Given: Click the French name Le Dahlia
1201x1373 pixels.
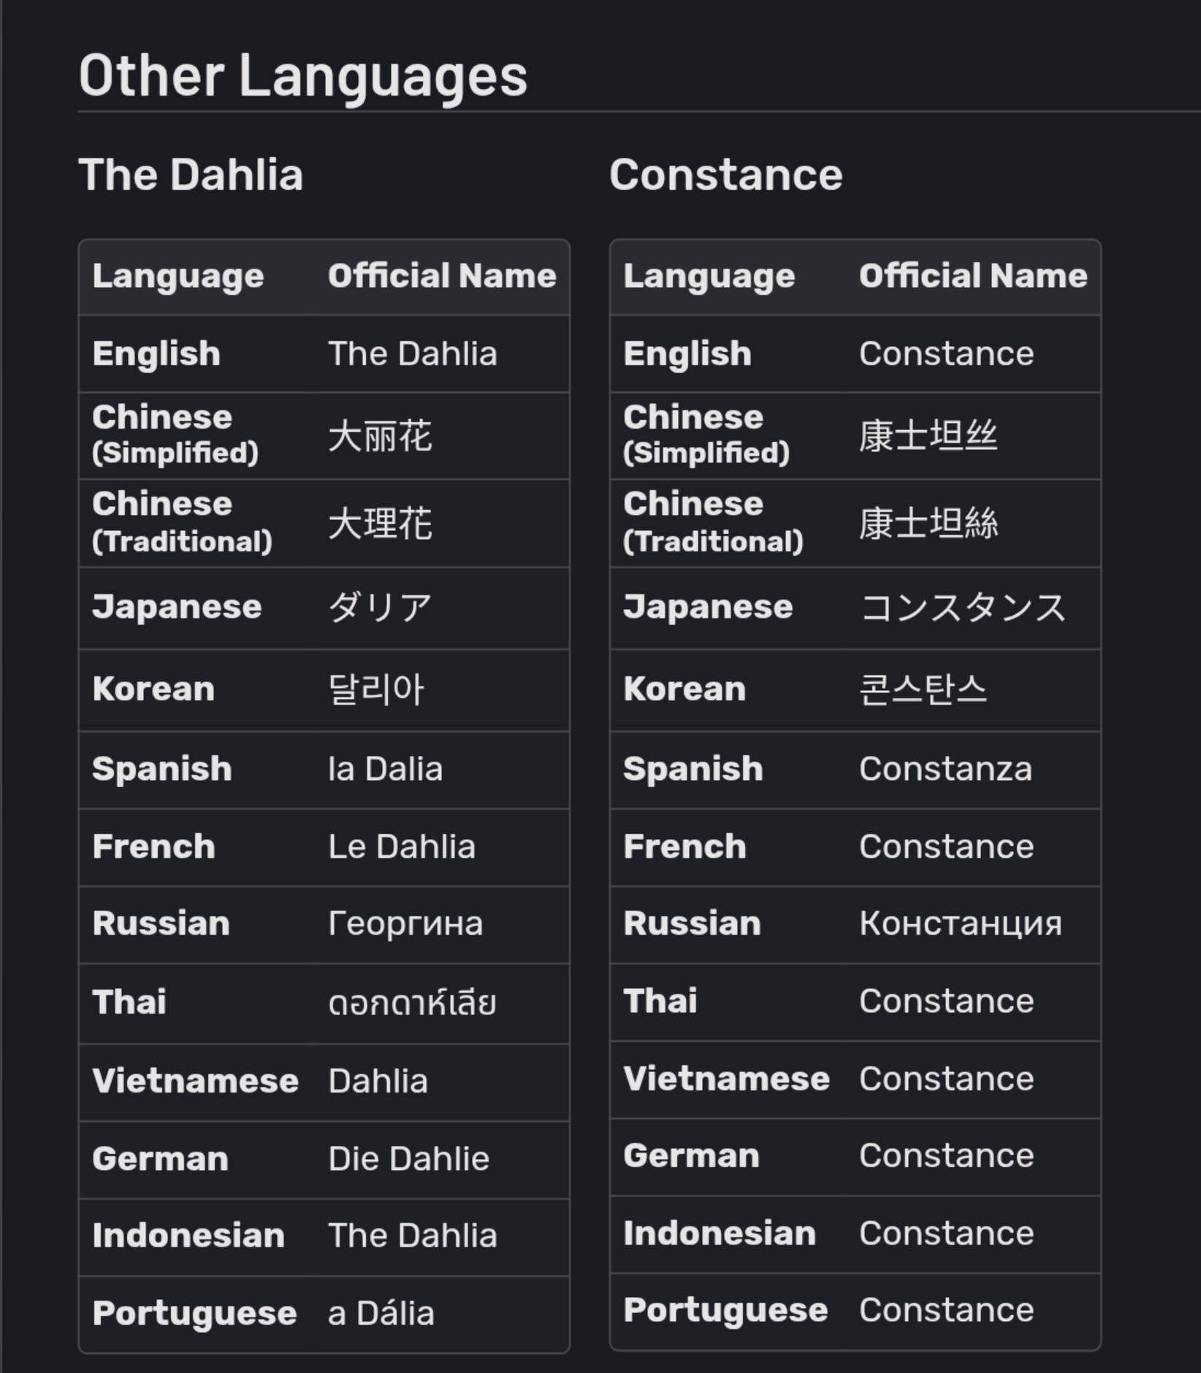Looking at the screenshot, I should (402, 847).
